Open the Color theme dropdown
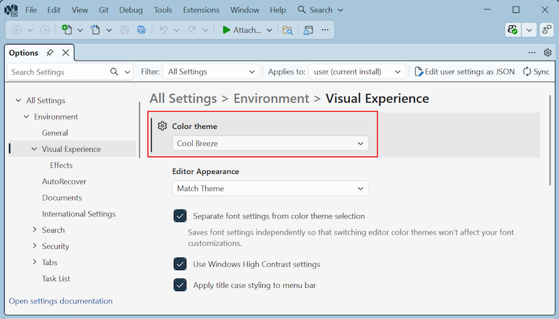559x319 pixels. [x=270, y=143]
